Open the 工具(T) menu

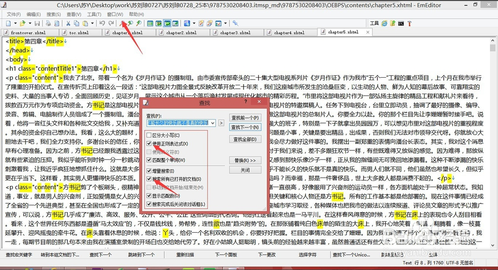(94, 14)
